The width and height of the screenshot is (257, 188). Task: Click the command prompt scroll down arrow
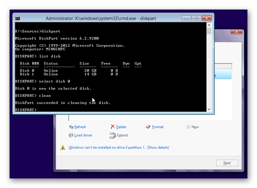pyautogui.click(x=209, y=109)
